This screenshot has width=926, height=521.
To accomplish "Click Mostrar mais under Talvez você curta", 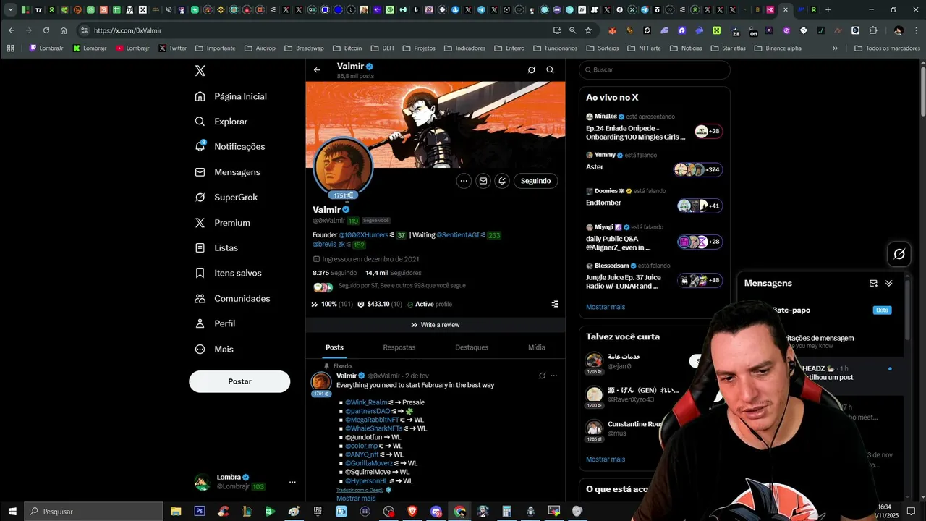I will 606,459.
